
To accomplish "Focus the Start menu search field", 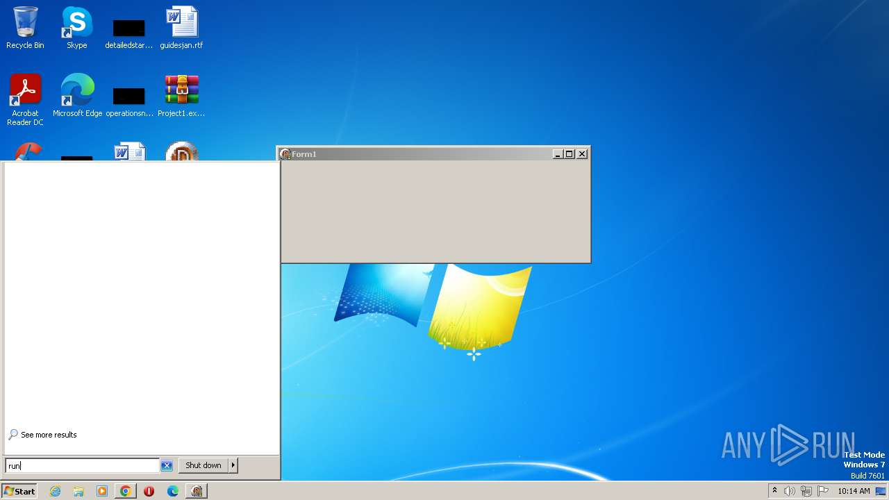I will 82,465.
